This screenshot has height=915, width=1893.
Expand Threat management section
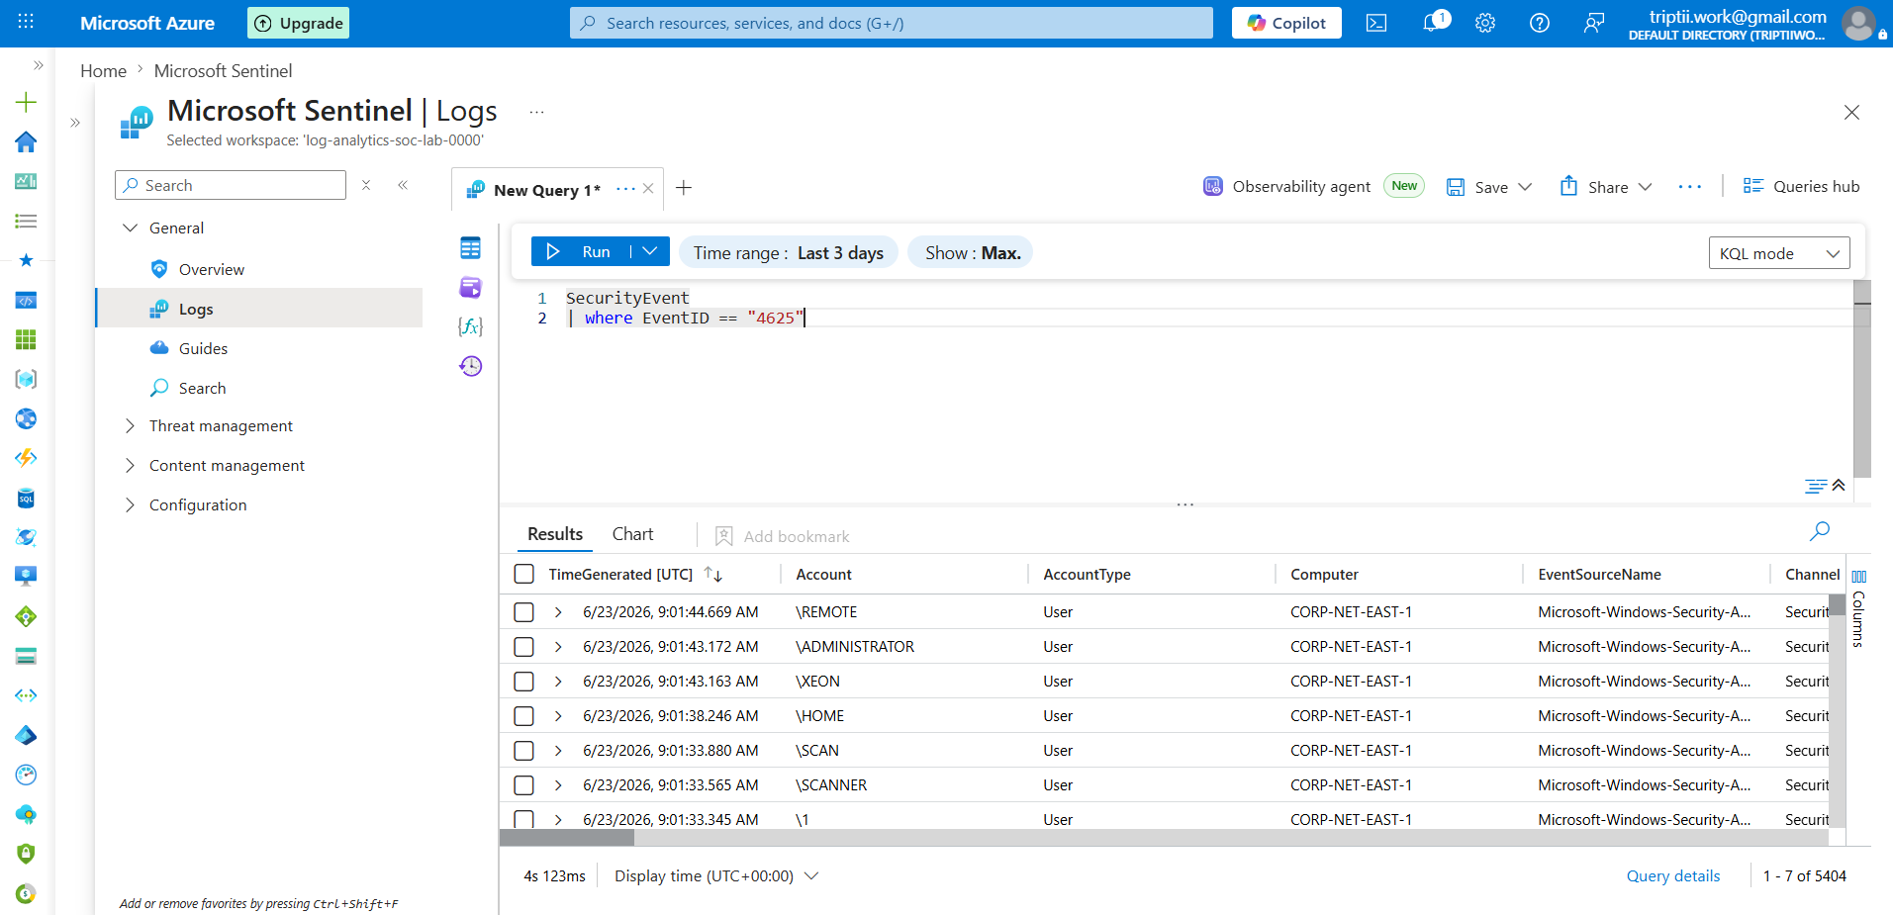(x=130, y=425)
